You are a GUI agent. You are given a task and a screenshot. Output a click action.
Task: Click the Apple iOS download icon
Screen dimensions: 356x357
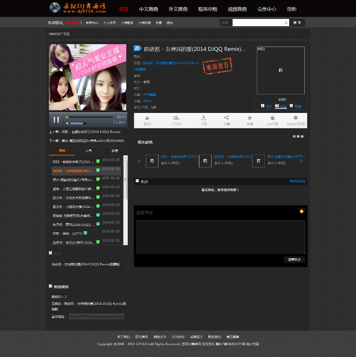click(x=272, y=118)
